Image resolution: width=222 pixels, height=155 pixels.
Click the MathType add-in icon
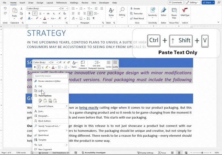(185, 12)
